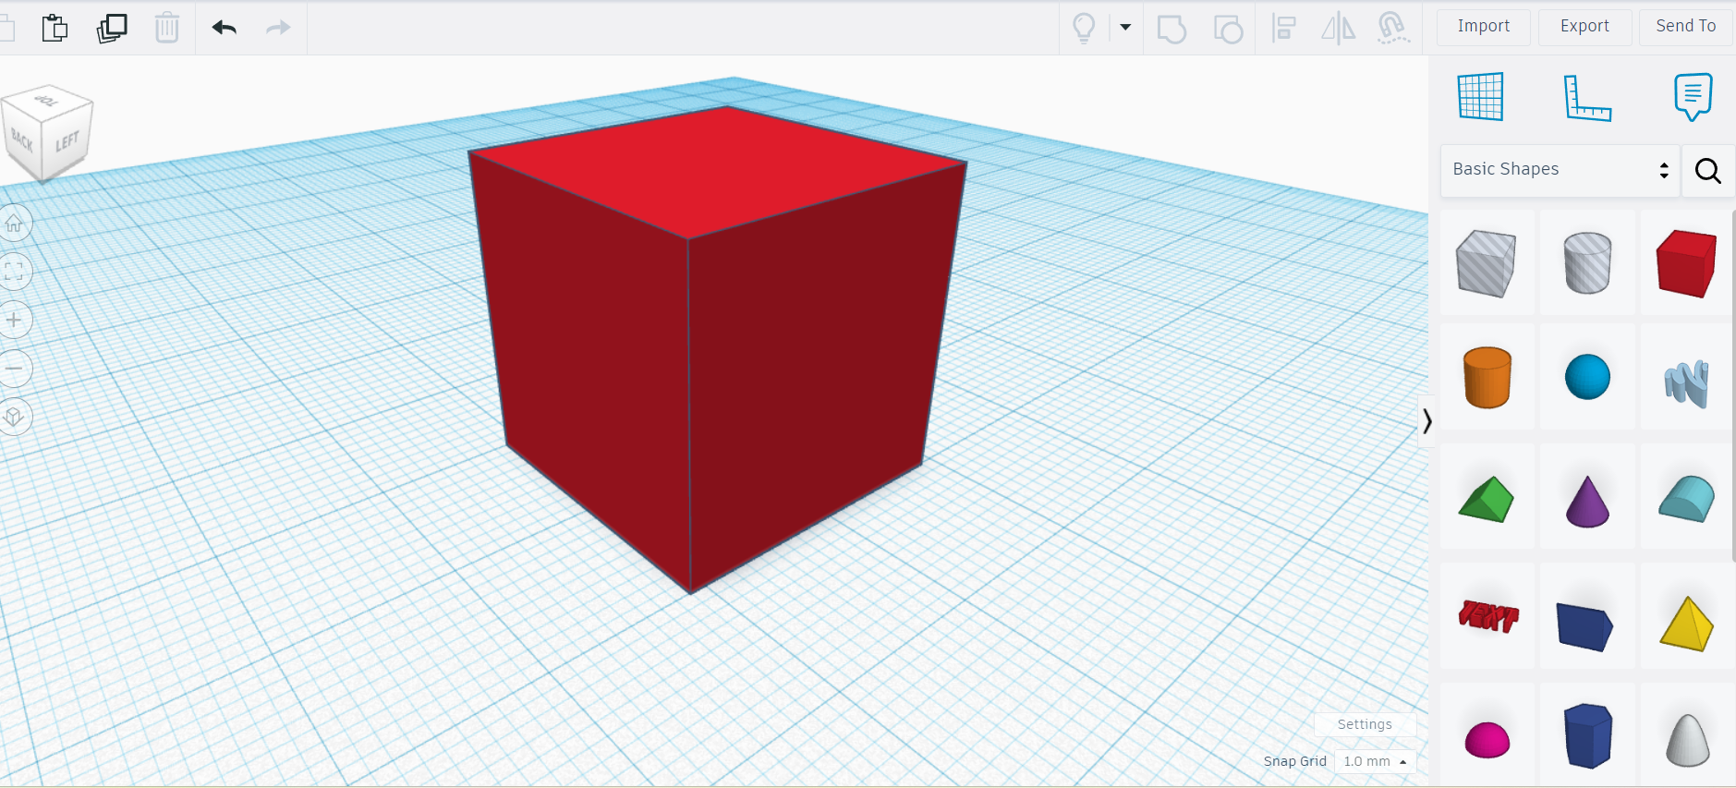1736x788 pixels.
Task: Click the Duplicate and repeat icon
Action: [x=112, y=28]
